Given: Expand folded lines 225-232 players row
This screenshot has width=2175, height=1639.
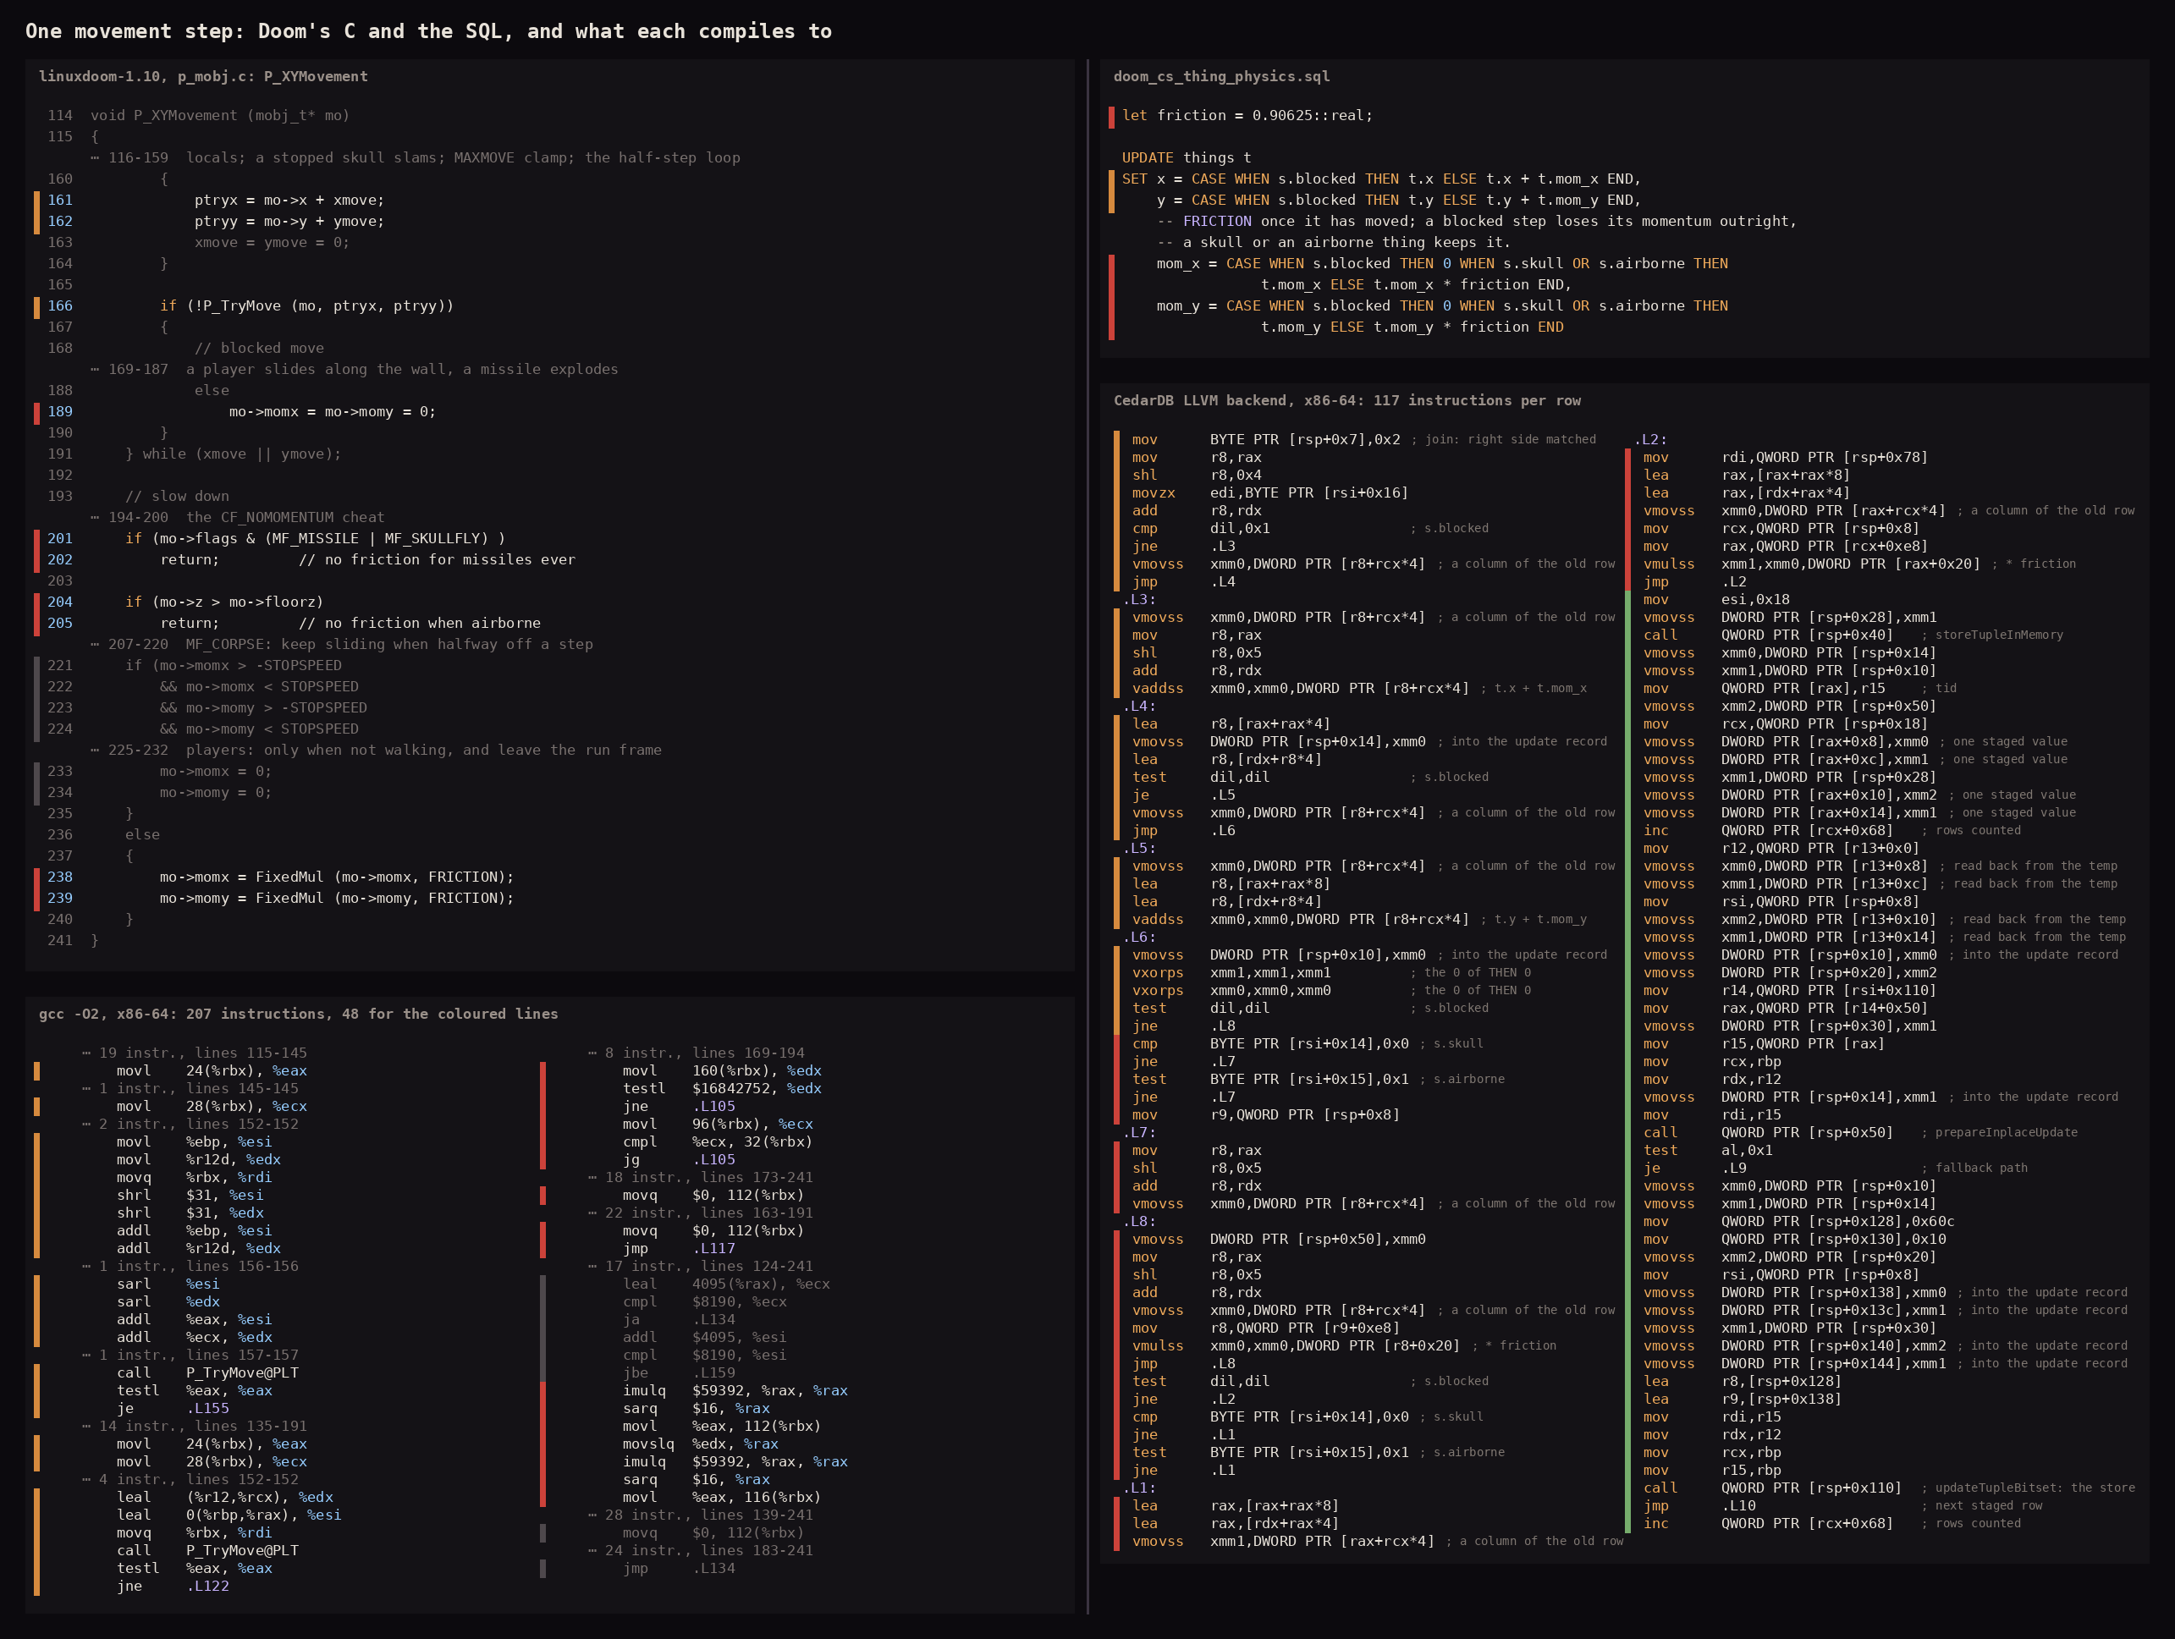Looking at the screenshot, I should point(376,751).
